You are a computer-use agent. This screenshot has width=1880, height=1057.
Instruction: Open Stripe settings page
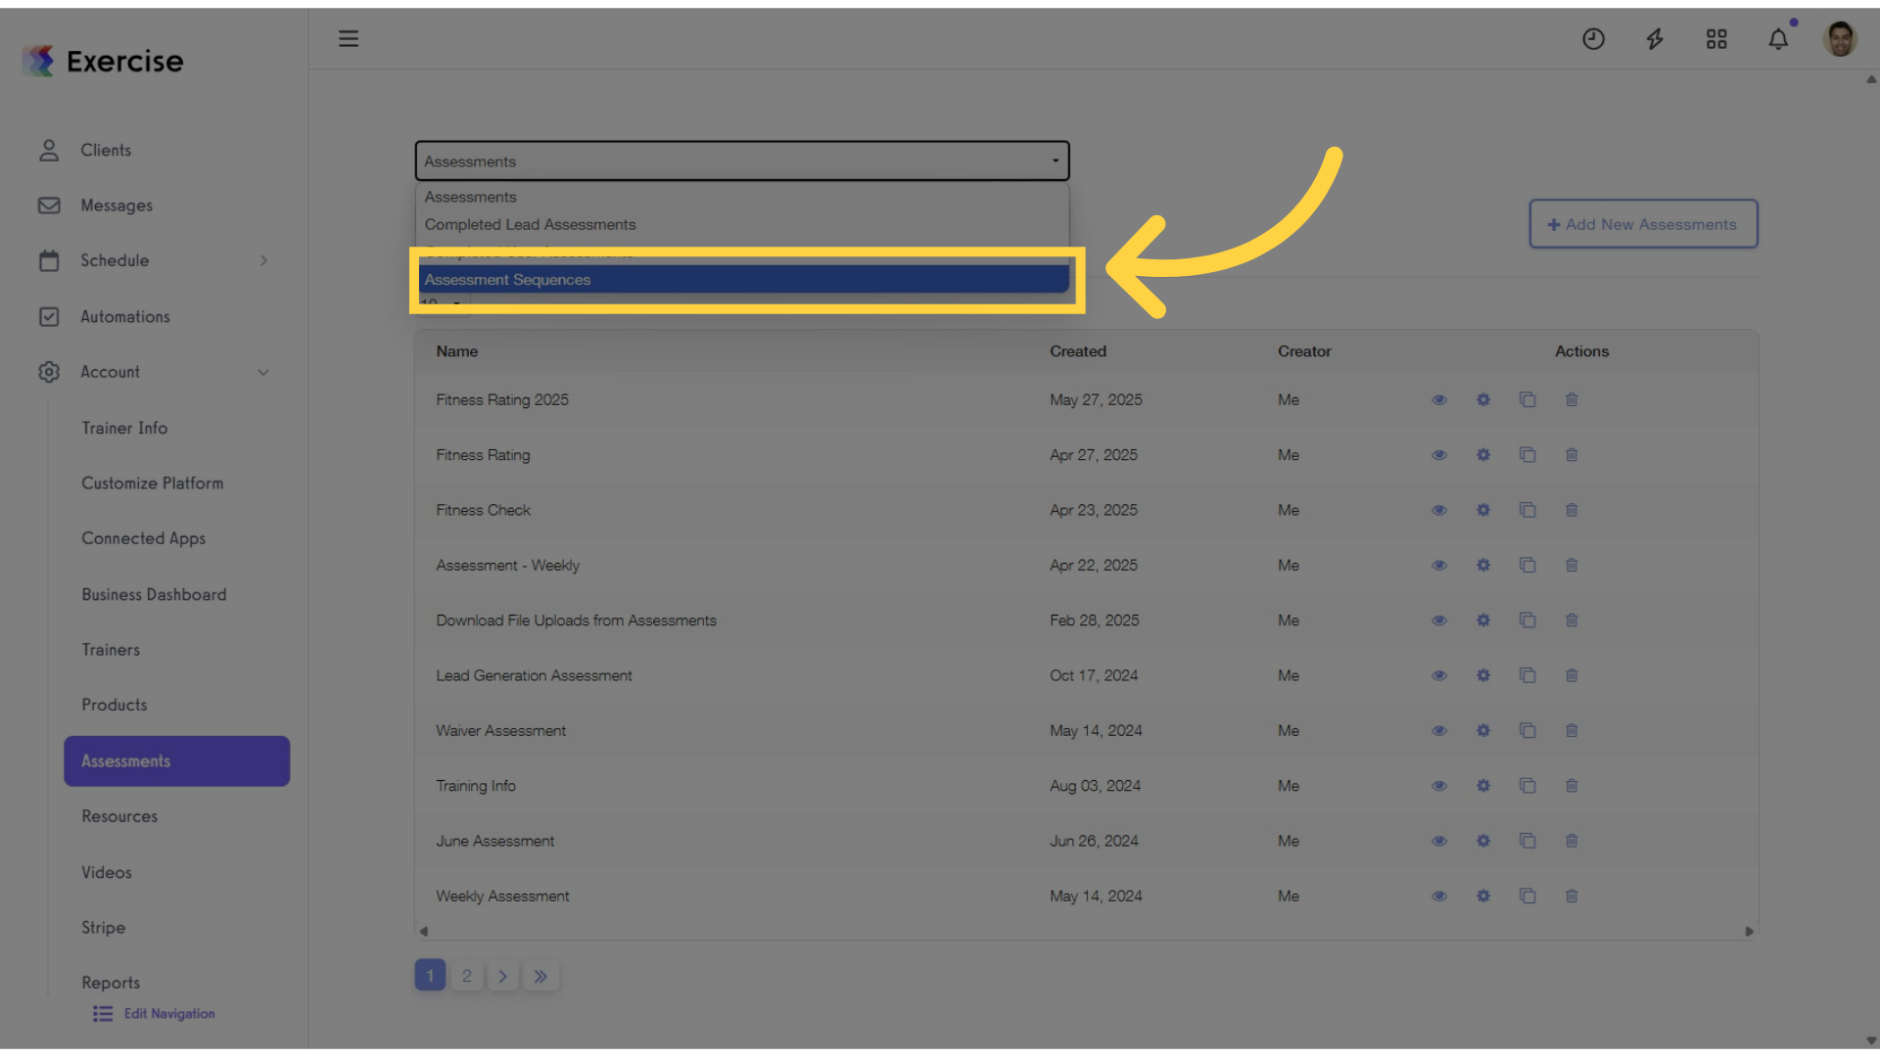(103, 927)
